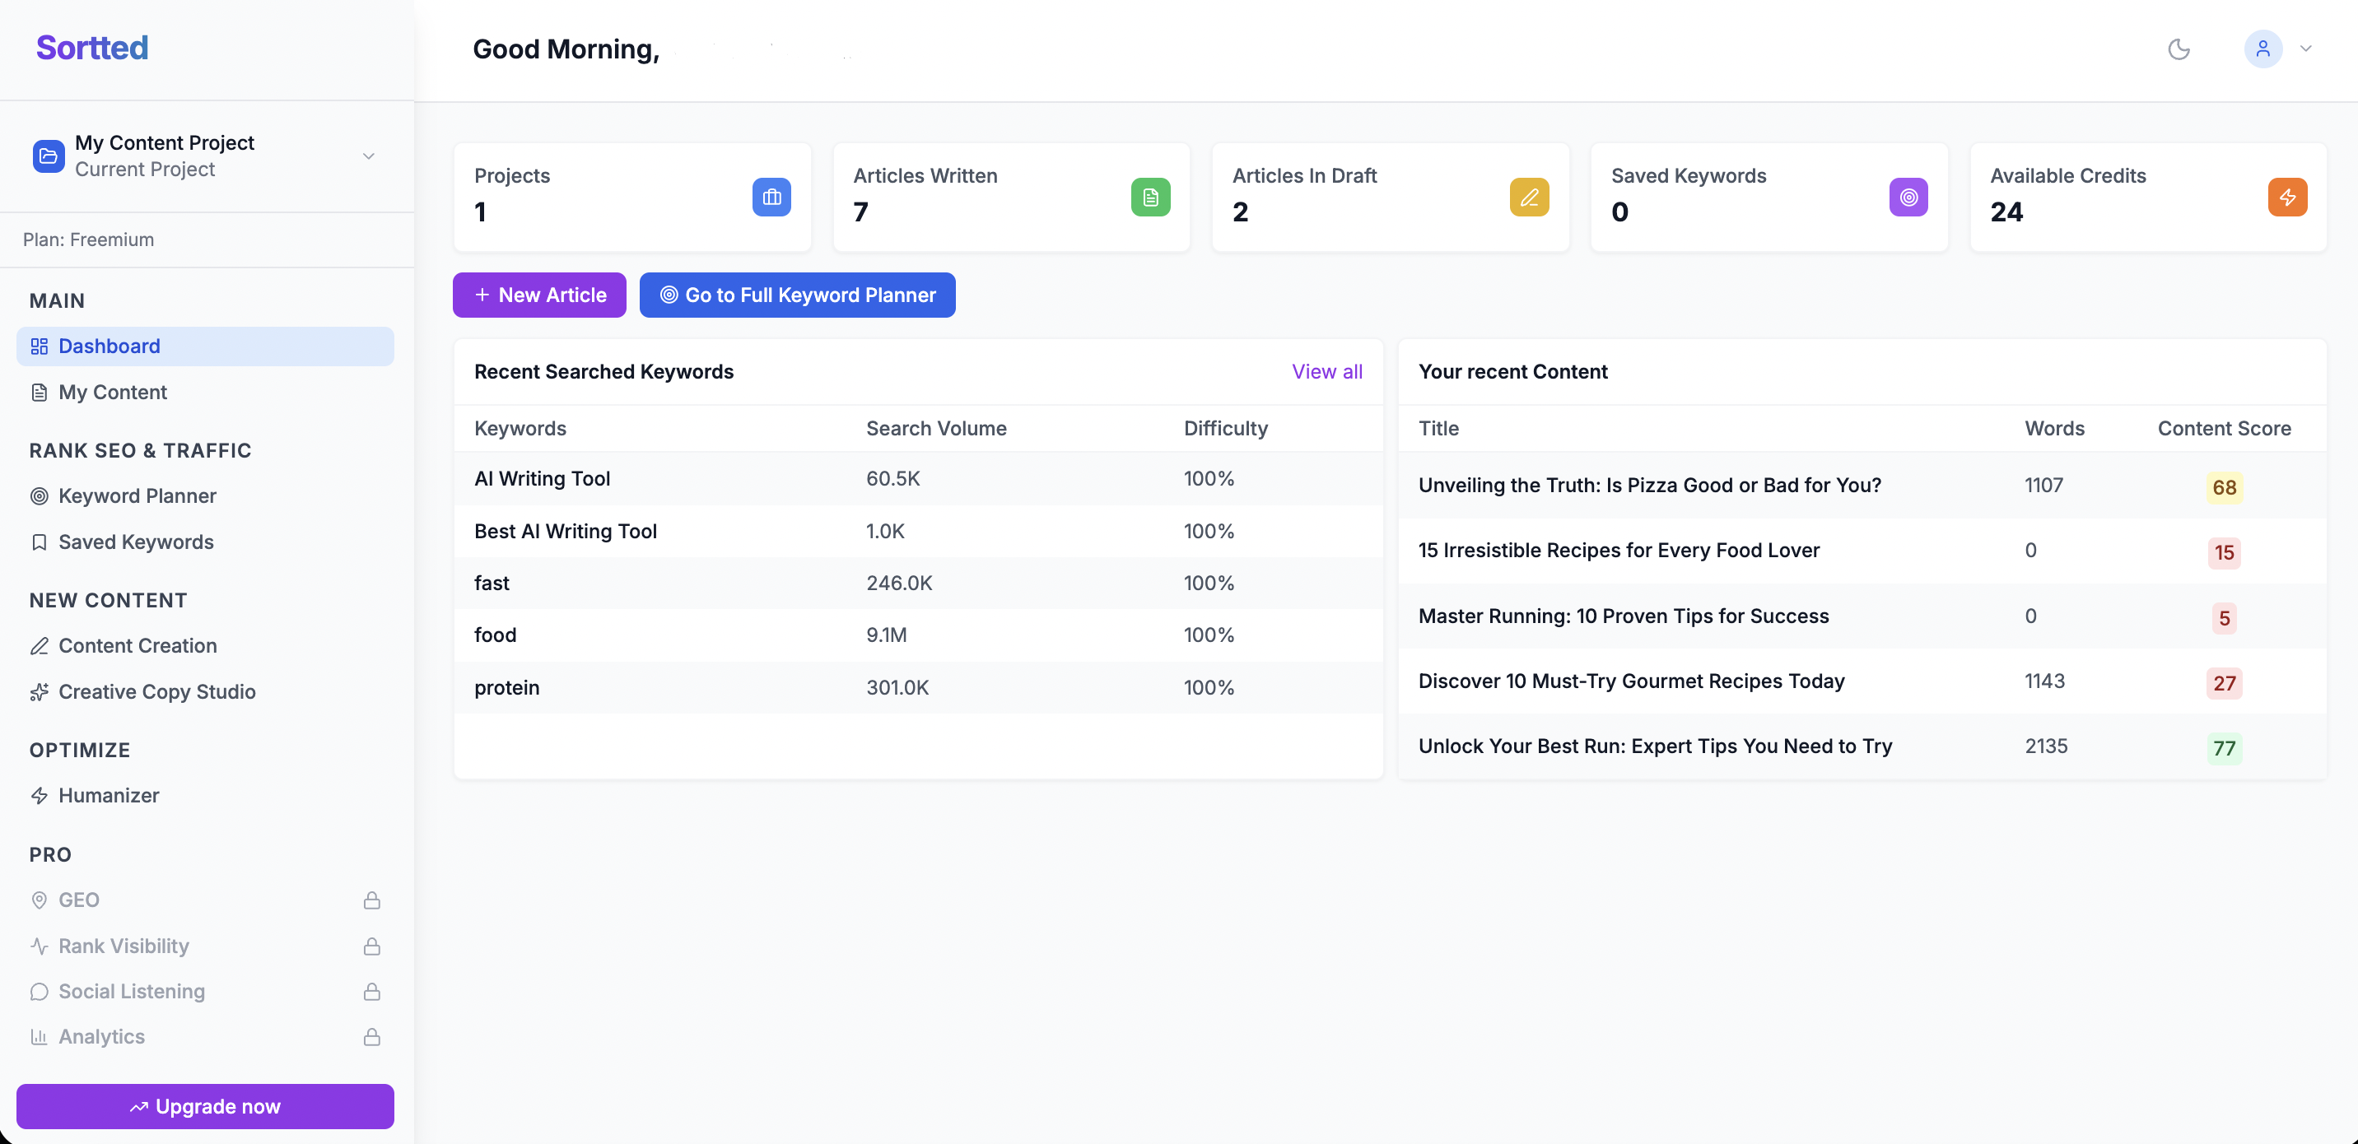2358x1144 pixels.
Task: Click the yellow content score 68 badge
Action: [2225, 487]
